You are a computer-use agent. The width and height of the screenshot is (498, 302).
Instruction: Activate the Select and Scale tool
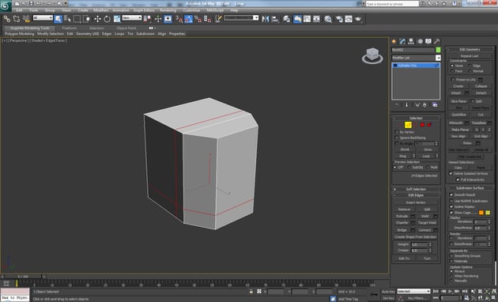[117, 19]
